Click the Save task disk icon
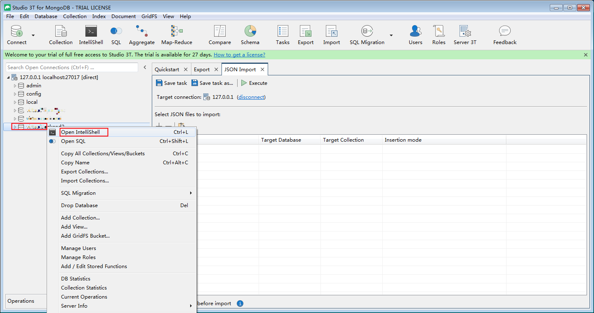The width and height of the screenshot is (594, 313). [159, 83]
